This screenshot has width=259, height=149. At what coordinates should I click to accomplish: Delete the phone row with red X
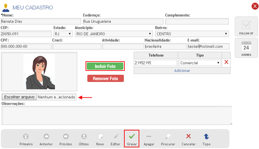(227, 62)
